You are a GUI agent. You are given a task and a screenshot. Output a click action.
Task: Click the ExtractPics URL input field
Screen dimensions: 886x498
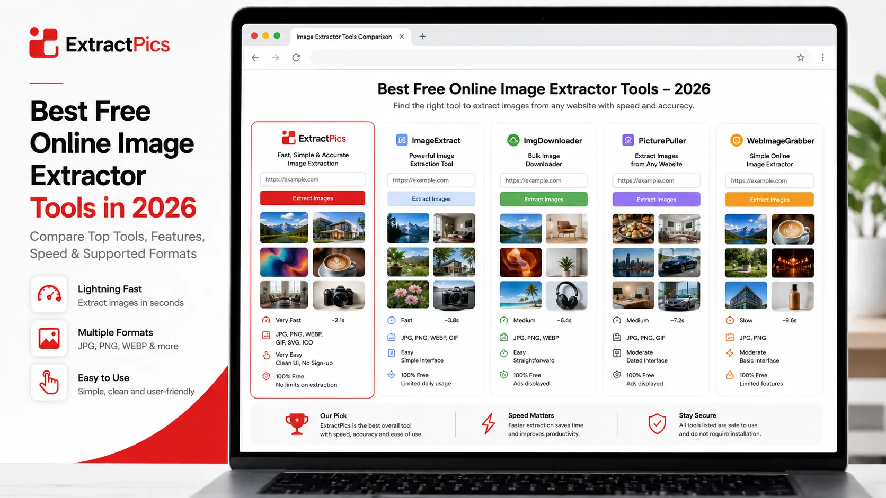(x=313, y=179)
